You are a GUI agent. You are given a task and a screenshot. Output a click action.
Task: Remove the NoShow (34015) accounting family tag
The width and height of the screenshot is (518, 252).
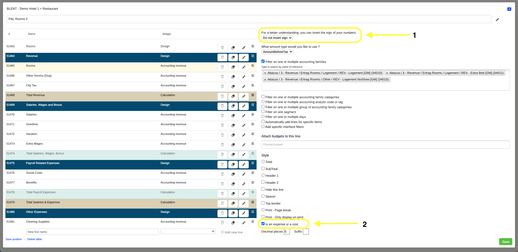[265, 80]
